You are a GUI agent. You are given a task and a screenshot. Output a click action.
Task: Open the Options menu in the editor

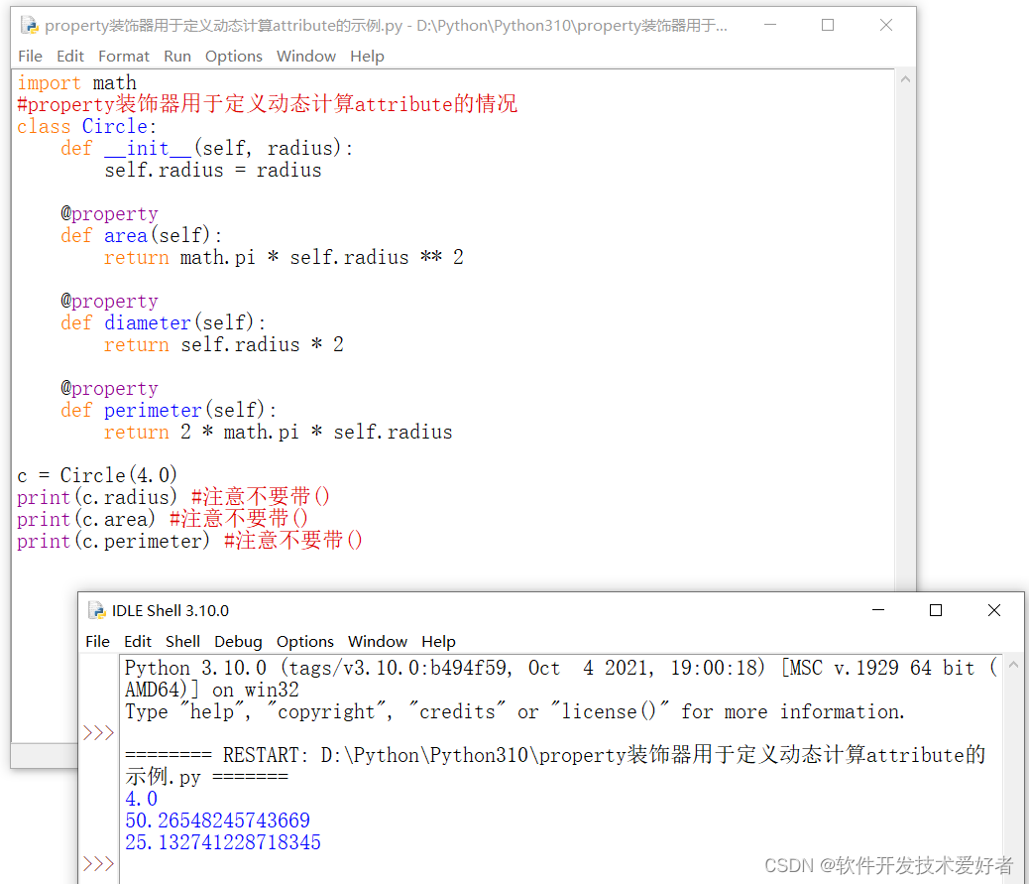pos(234,56)
